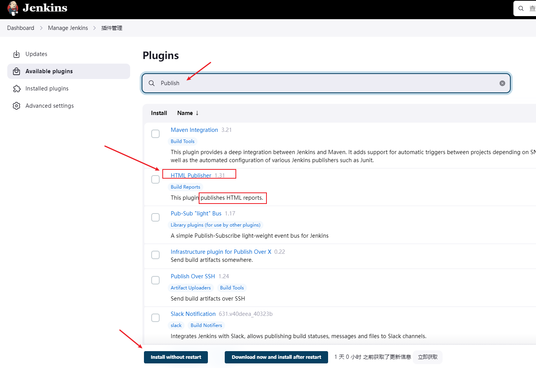Clear the plugin search with X icon

[x=502, y=83]
